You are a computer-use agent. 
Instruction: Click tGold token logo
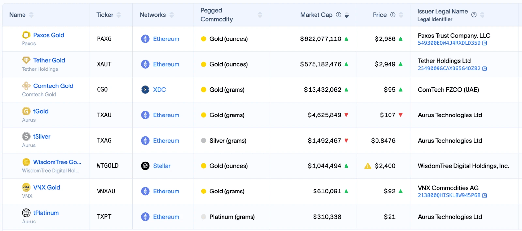(26, 111)
